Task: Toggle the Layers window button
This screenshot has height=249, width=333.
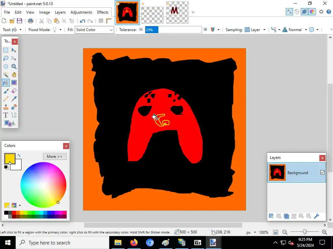Action: pyautogui.click(x=304, y=12)
